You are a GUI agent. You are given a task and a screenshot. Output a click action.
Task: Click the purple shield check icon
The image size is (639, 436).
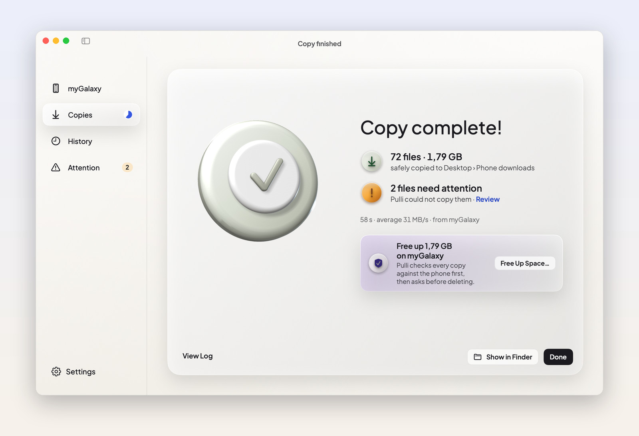point(378,263)
